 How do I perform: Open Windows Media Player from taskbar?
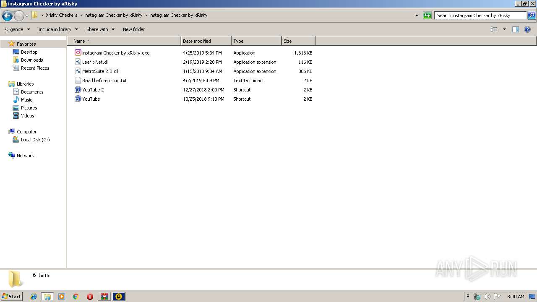[x=62, y=297]
